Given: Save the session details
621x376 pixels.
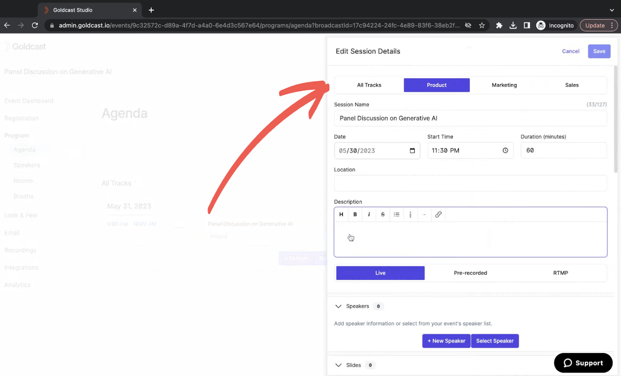Looking at the screenshot, I should pyautogui.click(x=599, y=51).
